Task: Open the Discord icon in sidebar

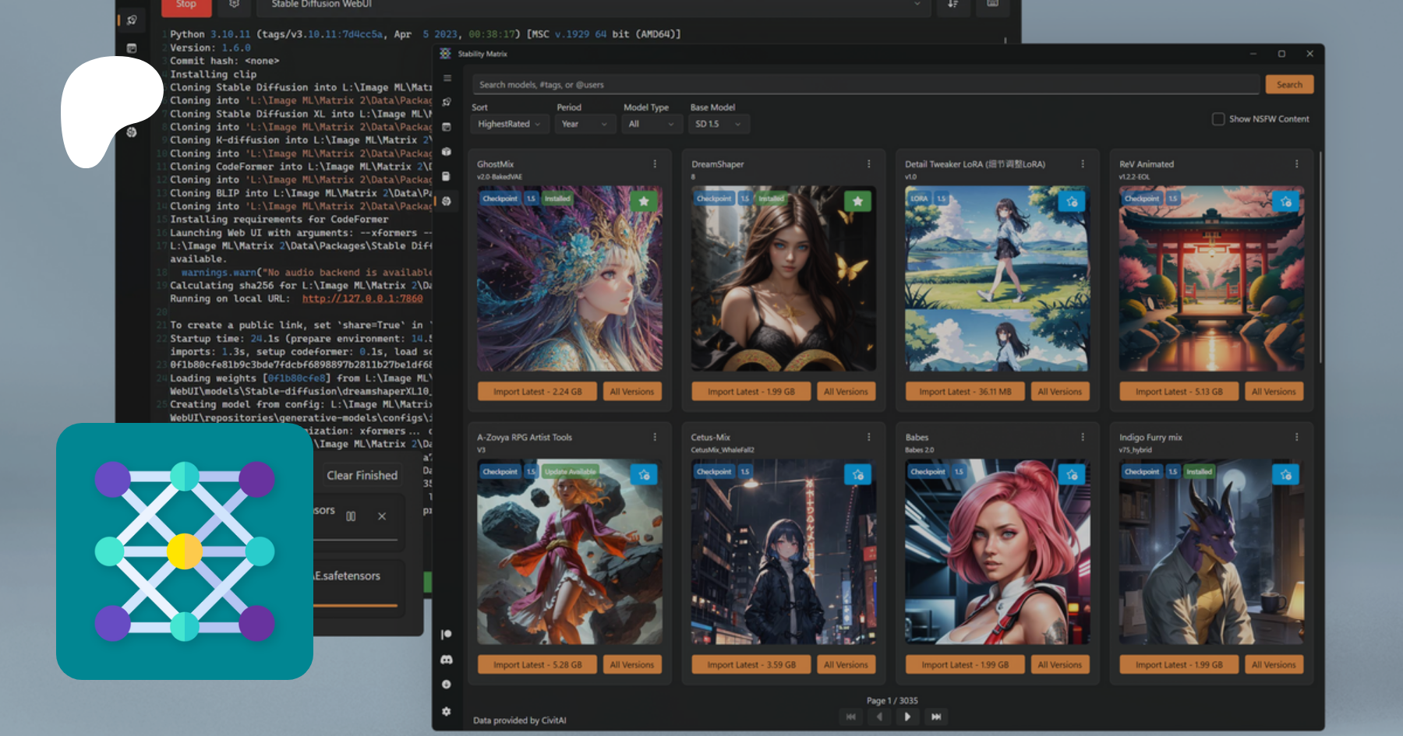Action: tap(447, 660)
